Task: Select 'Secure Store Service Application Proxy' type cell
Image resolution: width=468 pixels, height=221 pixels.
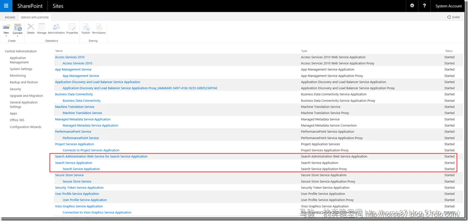Action: (328, 181)
